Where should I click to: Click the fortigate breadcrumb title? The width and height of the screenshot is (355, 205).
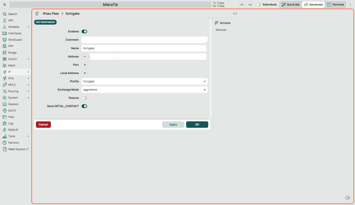(72, 13)
